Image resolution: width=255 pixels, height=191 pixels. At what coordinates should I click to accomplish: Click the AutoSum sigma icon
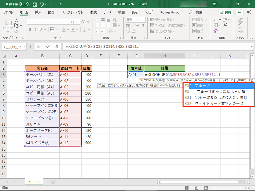tap(216, 20)
